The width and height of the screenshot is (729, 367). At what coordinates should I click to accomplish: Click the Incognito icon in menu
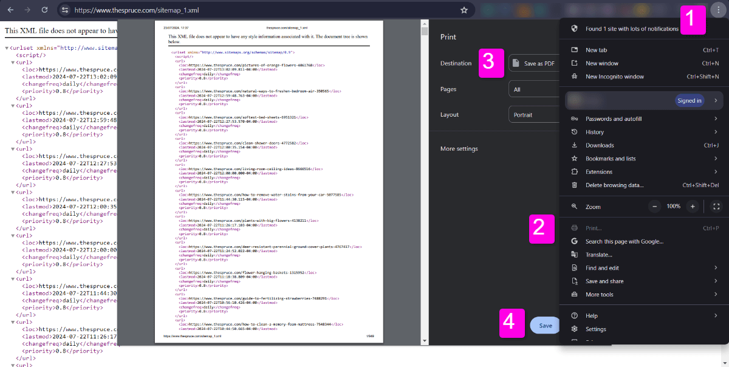574,77
